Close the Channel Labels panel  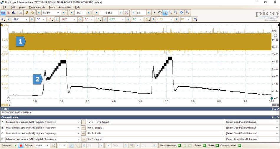[x=278, y=117]
